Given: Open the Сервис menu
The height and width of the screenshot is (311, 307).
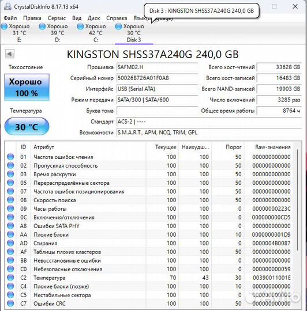Looking at the screenshot, I should tap(57, 18).
